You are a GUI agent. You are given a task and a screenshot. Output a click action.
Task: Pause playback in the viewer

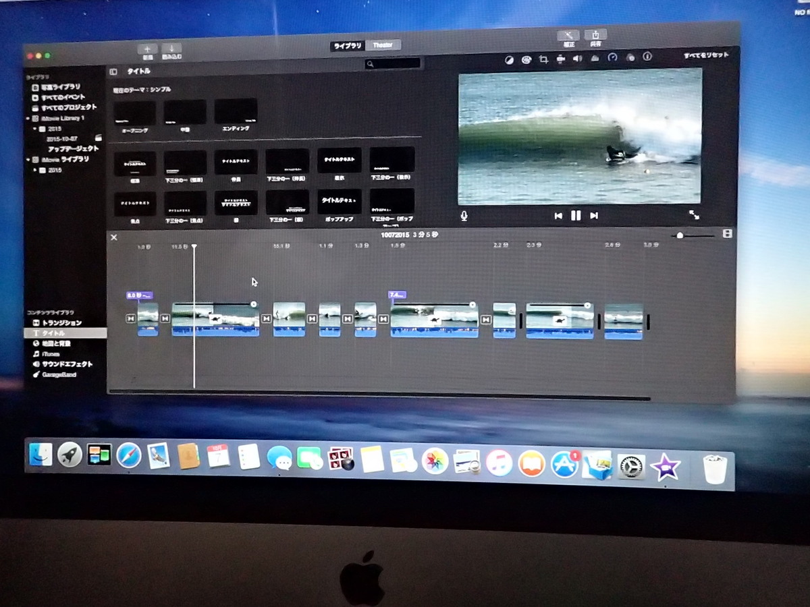[x=576, y=216]
